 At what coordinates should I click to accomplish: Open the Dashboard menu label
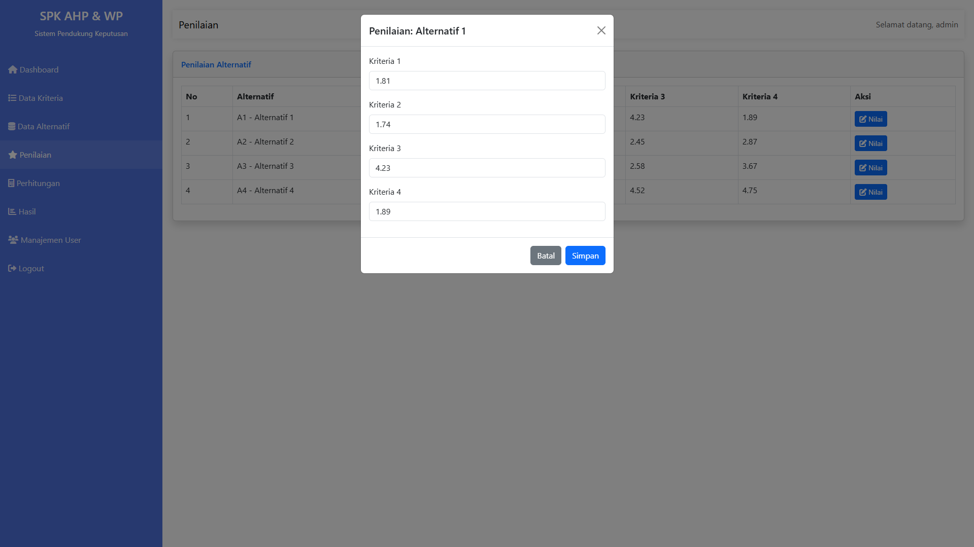tap(39, 70)
